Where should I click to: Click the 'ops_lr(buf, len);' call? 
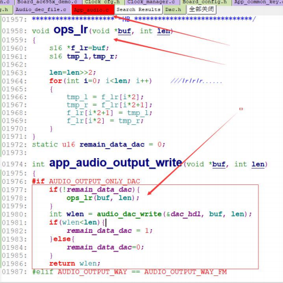[x=103, y=198]
